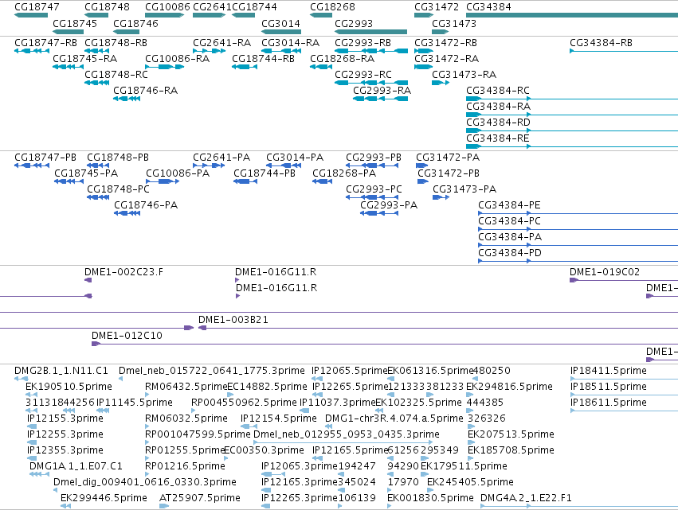Open the DME1-012C10 clone label

(127, 336)
